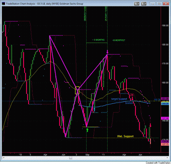Select the blue up arrow near moving average
Viewport: 171px width, 164px height.
(94, 109)
